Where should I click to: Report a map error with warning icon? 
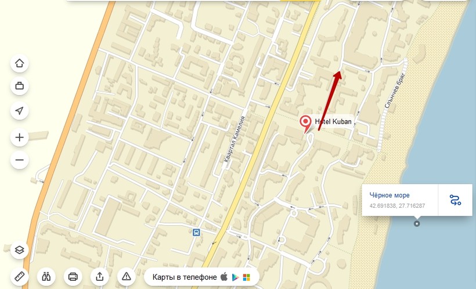(127, 277)
